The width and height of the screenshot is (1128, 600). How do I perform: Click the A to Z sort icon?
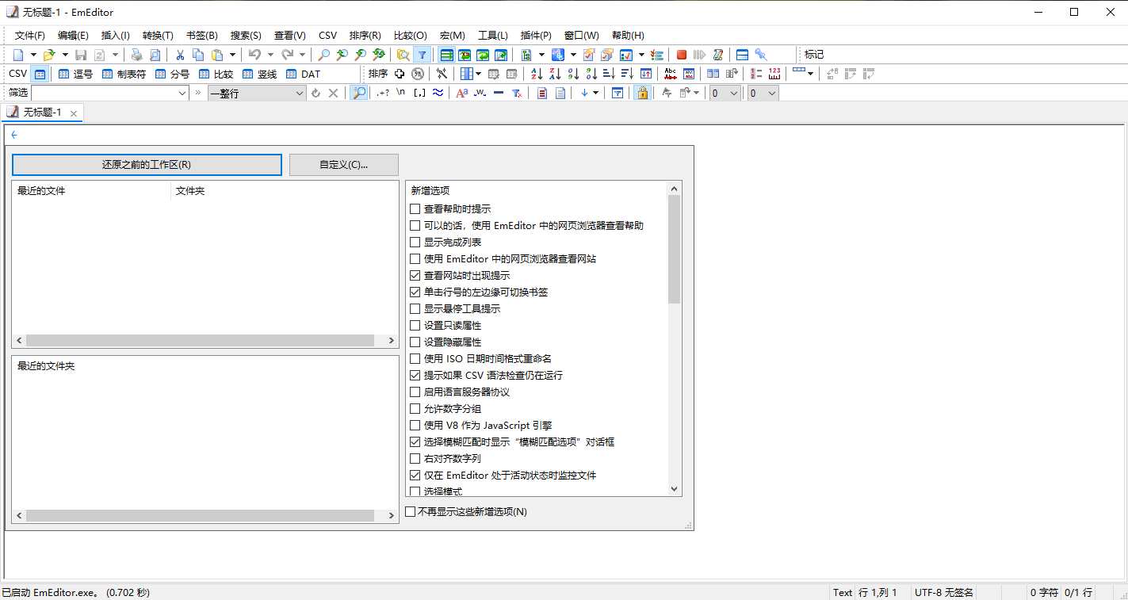pos(537,74)
